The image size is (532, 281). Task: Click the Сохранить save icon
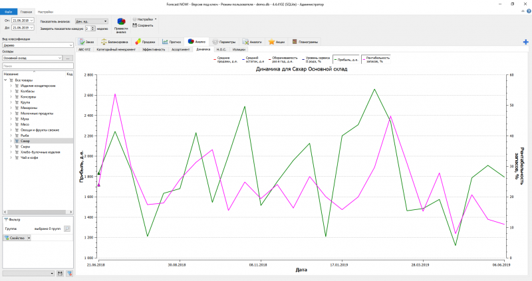[134, 25]
